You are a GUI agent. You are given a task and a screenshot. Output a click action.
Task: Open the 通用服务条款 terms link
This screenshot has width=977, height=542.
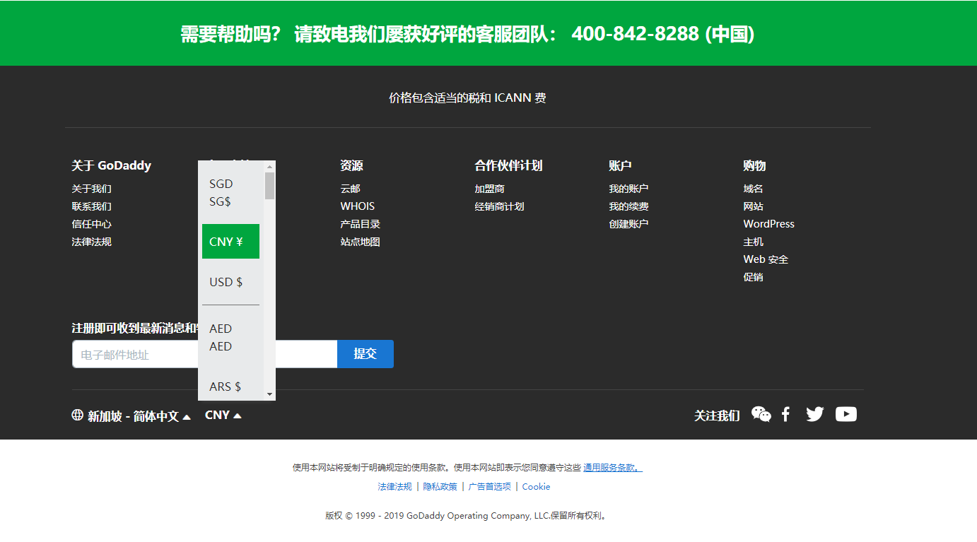click(612, 468)
